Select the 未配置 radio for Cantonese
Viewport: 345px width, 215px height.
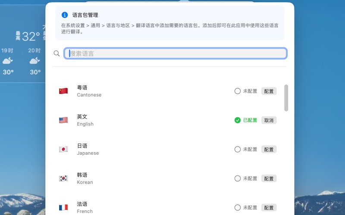point(238,91)
